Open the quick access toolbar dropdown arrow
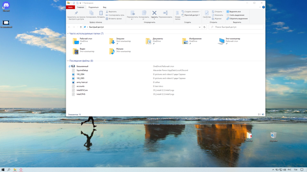 tap(80, 3)
